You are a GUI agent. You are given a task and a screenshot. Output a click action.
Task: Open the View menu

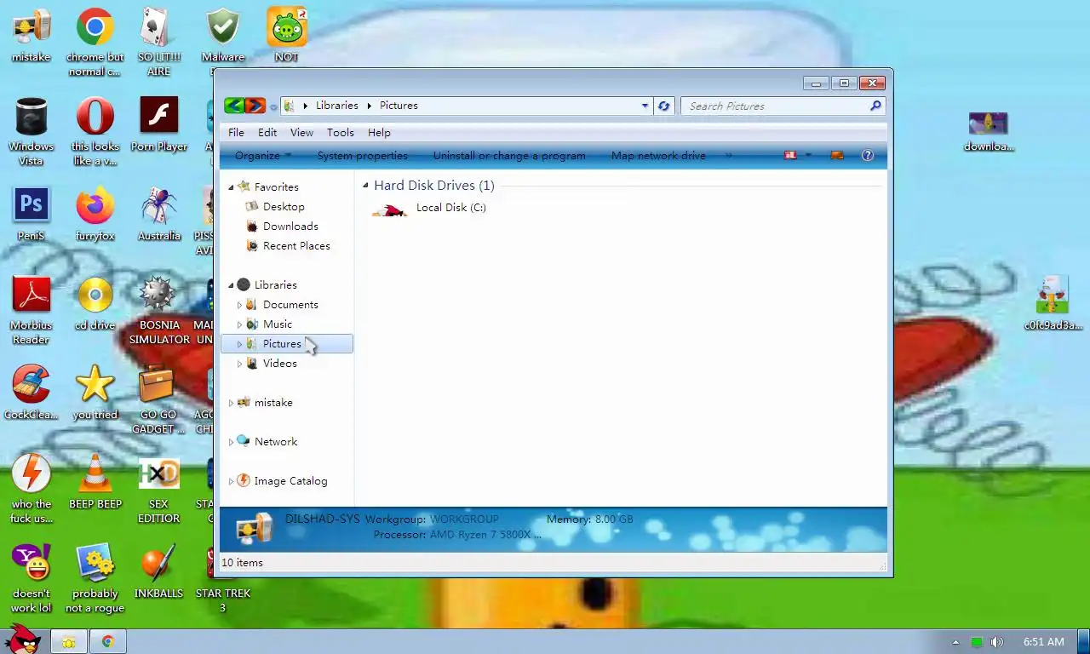tap(301, 132)
